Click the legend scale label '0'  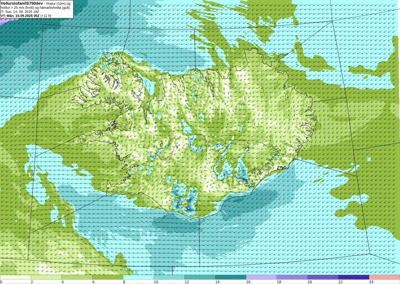coord(1,282)
